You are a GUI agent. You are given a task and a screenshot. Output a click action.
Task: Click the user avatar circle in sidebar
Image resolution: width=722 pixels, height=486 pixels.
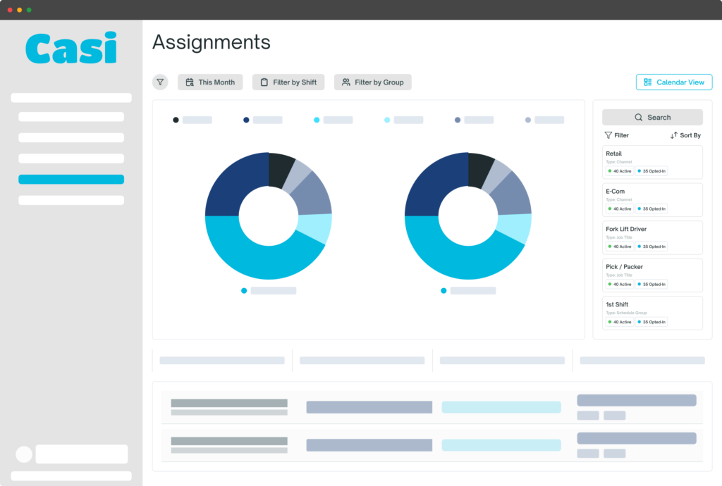pyautogui.click(x=24, y=454)
